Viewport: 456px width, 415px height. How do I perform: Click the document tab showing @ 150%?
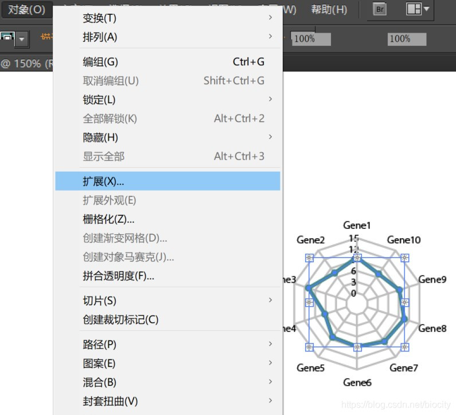click(27, 64)
